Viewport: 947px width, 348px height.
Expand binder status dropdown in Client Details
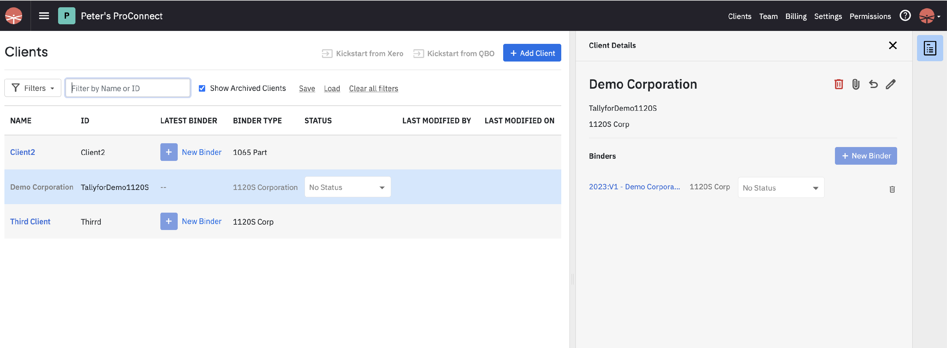(x=780, y=188)
